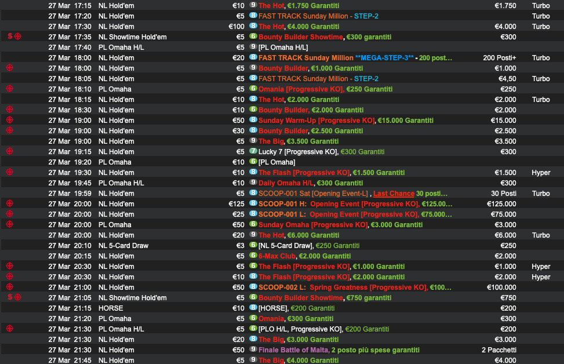Viewport: 564px width, 364px height.
Task: Open 6-Max Club, €2.000 Garantiti tournament
Action: [304, 256]
